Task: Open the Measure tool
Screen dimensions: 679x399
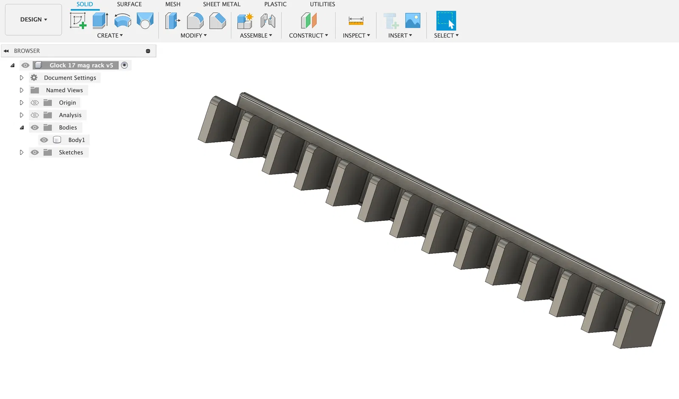Action: [x=356, y=20]
